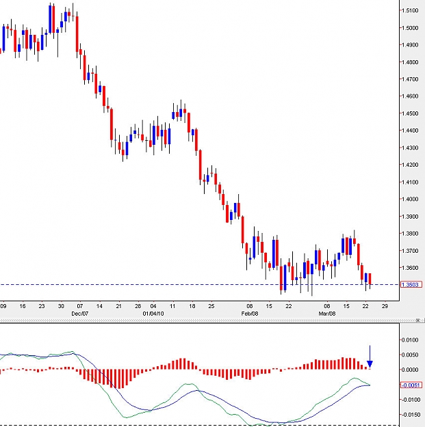Click the 0.0050 MACD axis label
This screenshot has width=425, height=427.
pos(410,355)
